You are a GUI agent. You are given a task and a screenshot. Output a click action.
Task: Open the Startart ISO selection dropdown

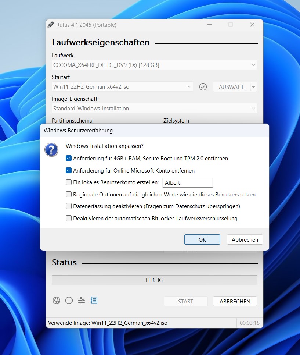pos(122,87)
